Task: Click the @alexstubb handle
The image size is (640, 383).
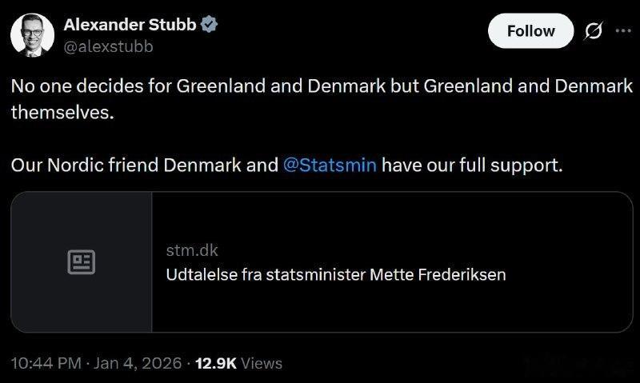Action: tap(108, 46)
